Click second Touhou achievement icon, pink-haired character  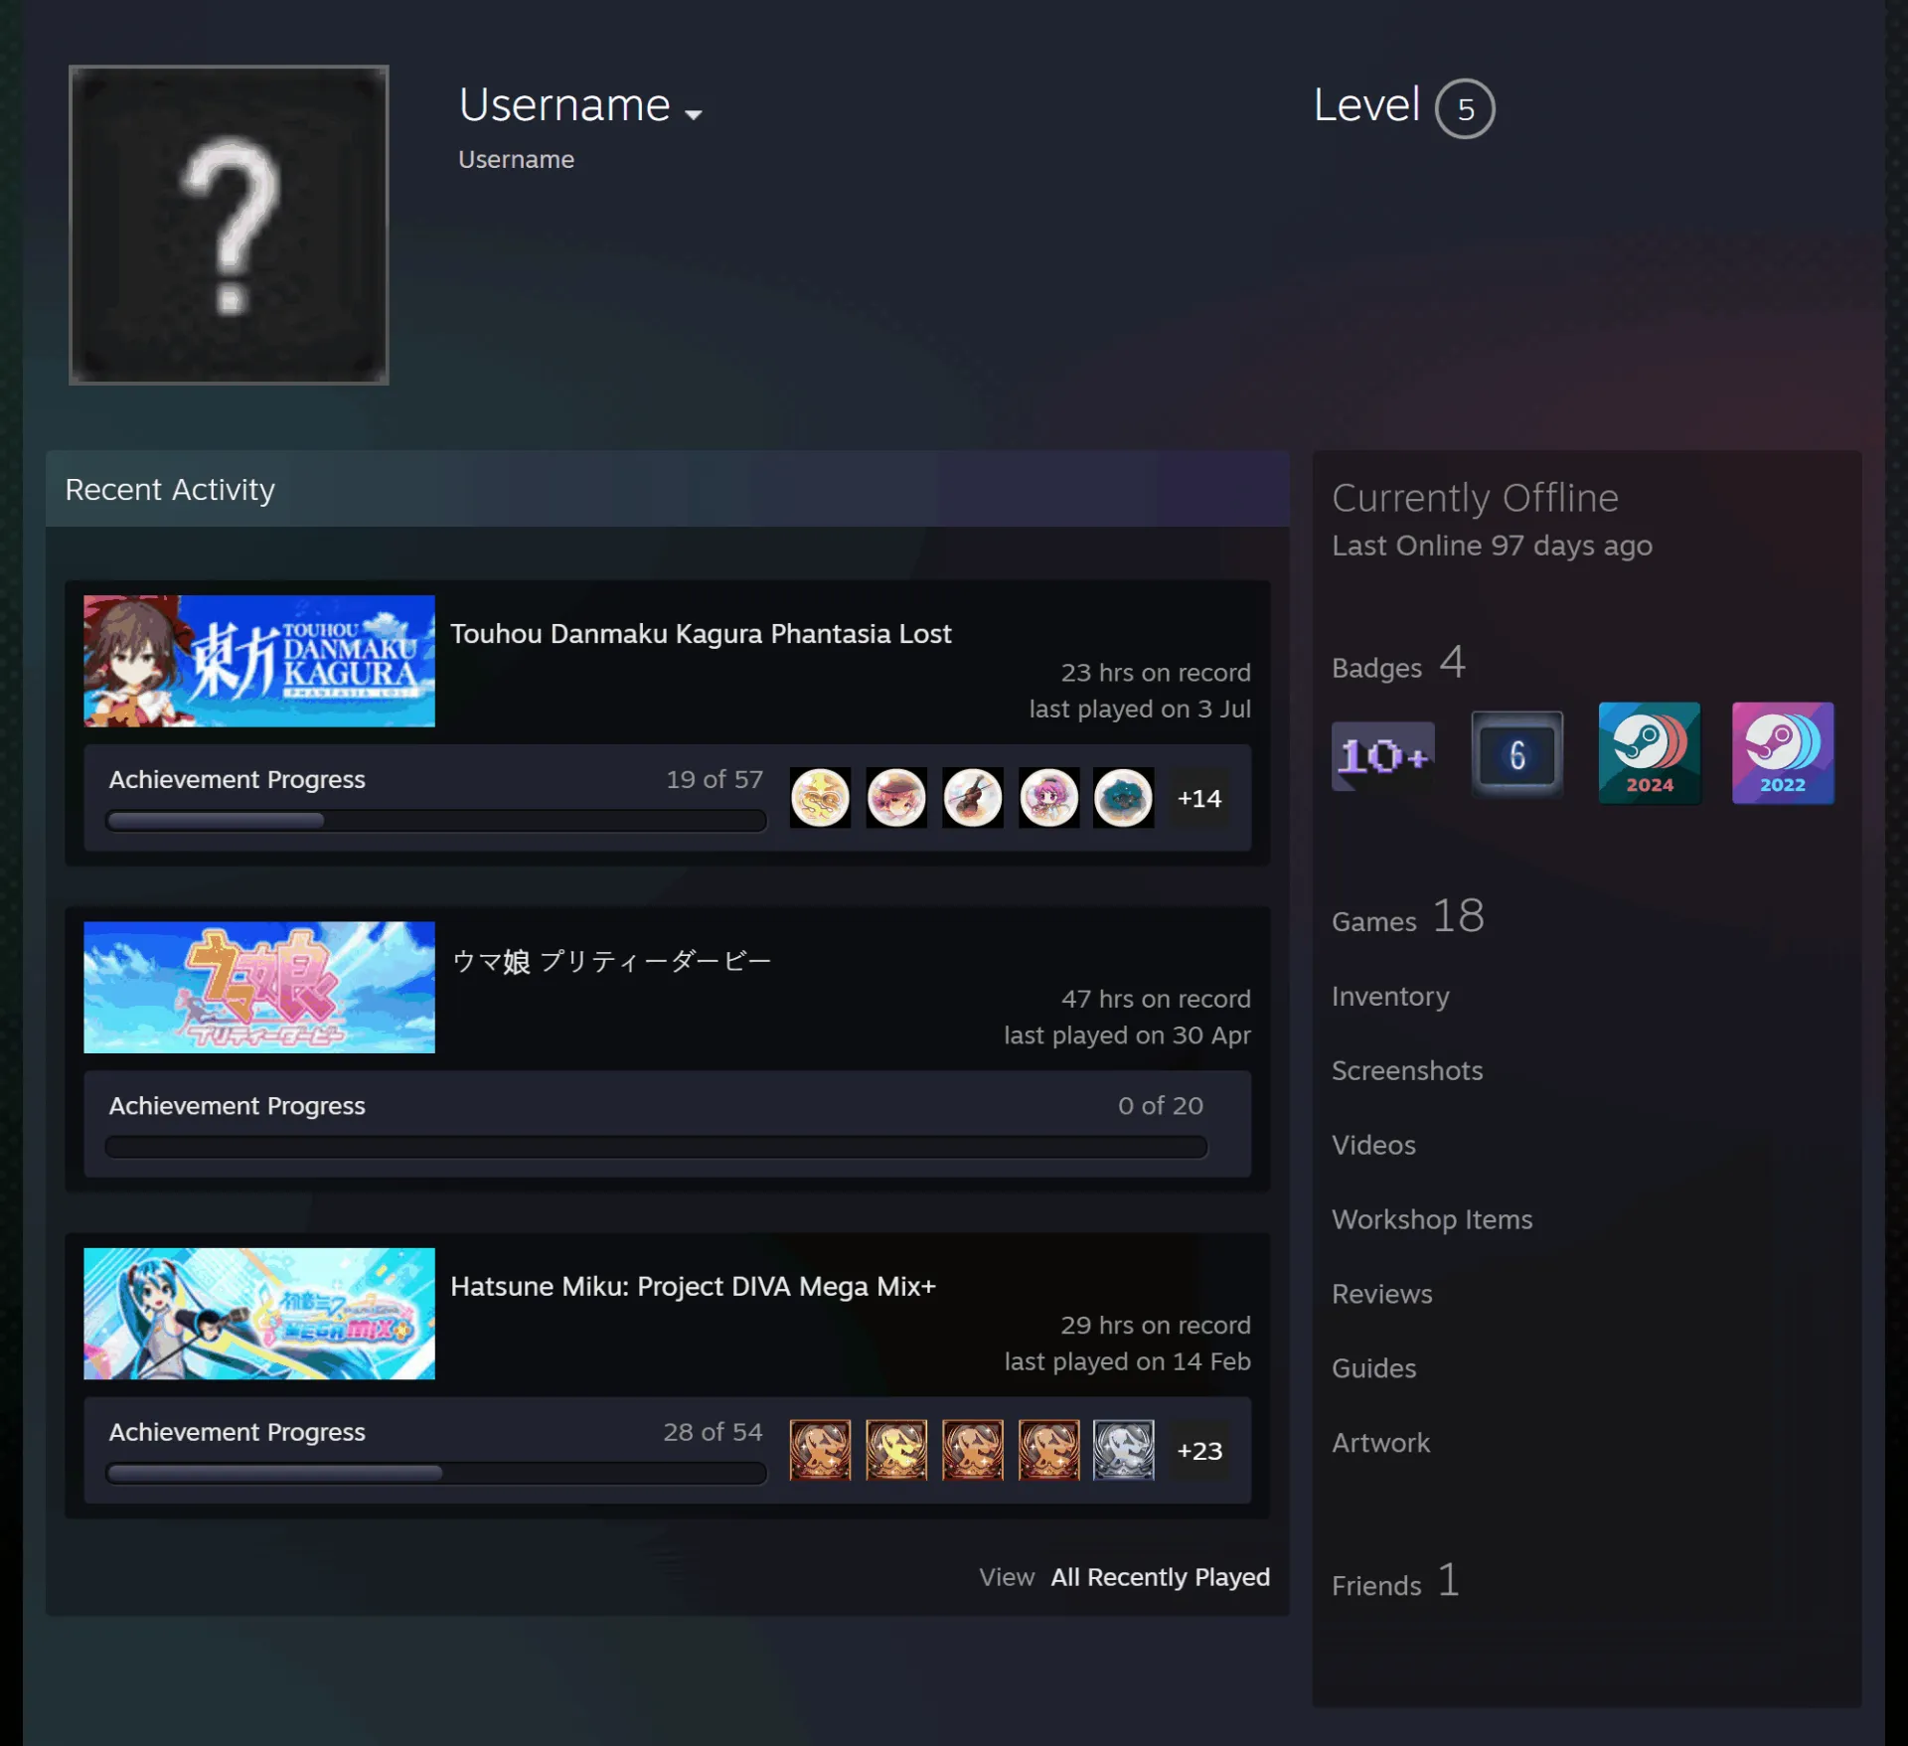[896, 797]
